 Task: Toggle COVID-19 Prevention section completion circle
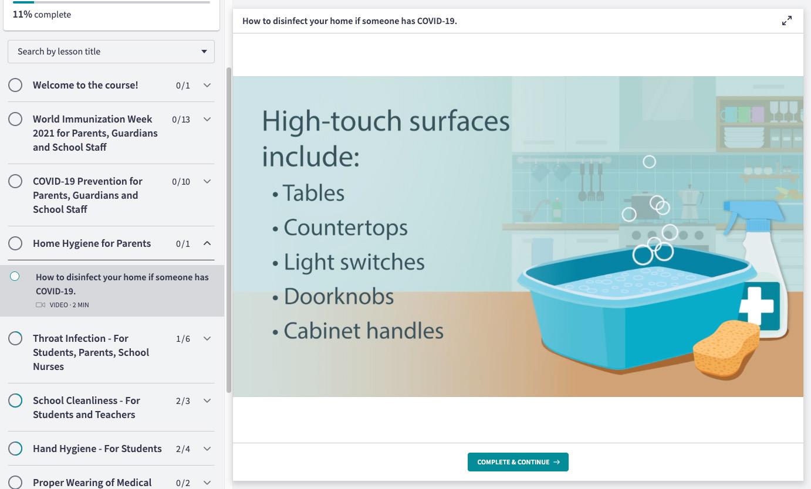point(15,181)
